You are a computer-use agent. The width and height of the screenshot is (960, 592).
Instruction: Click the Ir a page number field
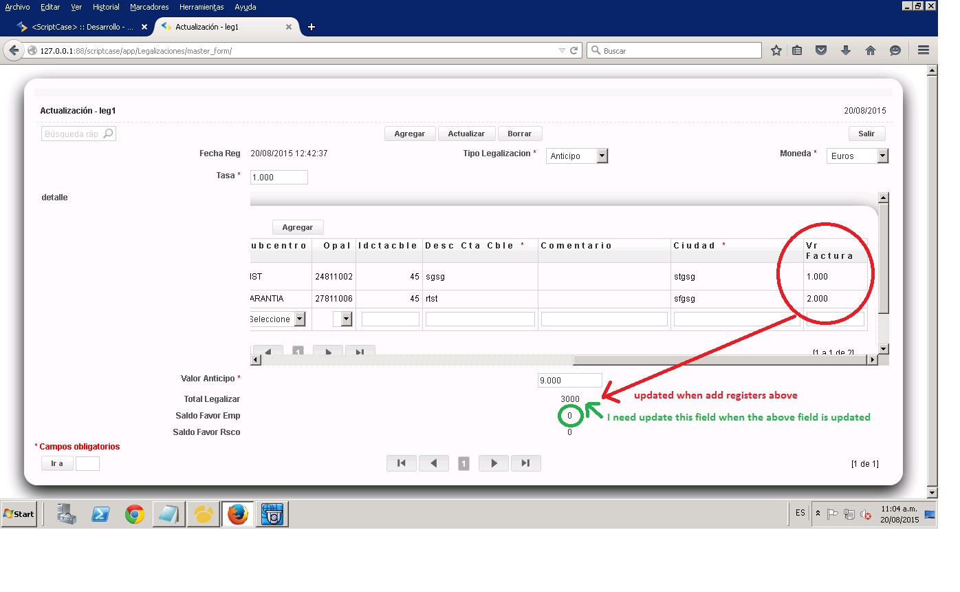[x=87, y=463]
